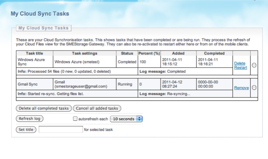The width and height of the screenshot is (268, 159).
Task: Enable the autorefresh checkbox
Action: (75, 119)
